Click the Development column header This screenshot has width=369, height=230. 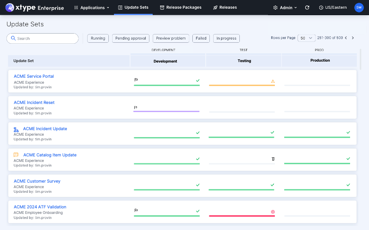pyautogui.click(x=168, y=61)
